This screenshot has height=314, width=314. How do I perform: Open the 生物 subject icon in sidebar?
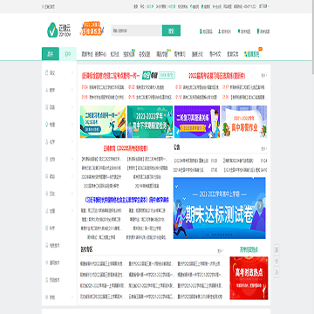click(x=47, y=159)
